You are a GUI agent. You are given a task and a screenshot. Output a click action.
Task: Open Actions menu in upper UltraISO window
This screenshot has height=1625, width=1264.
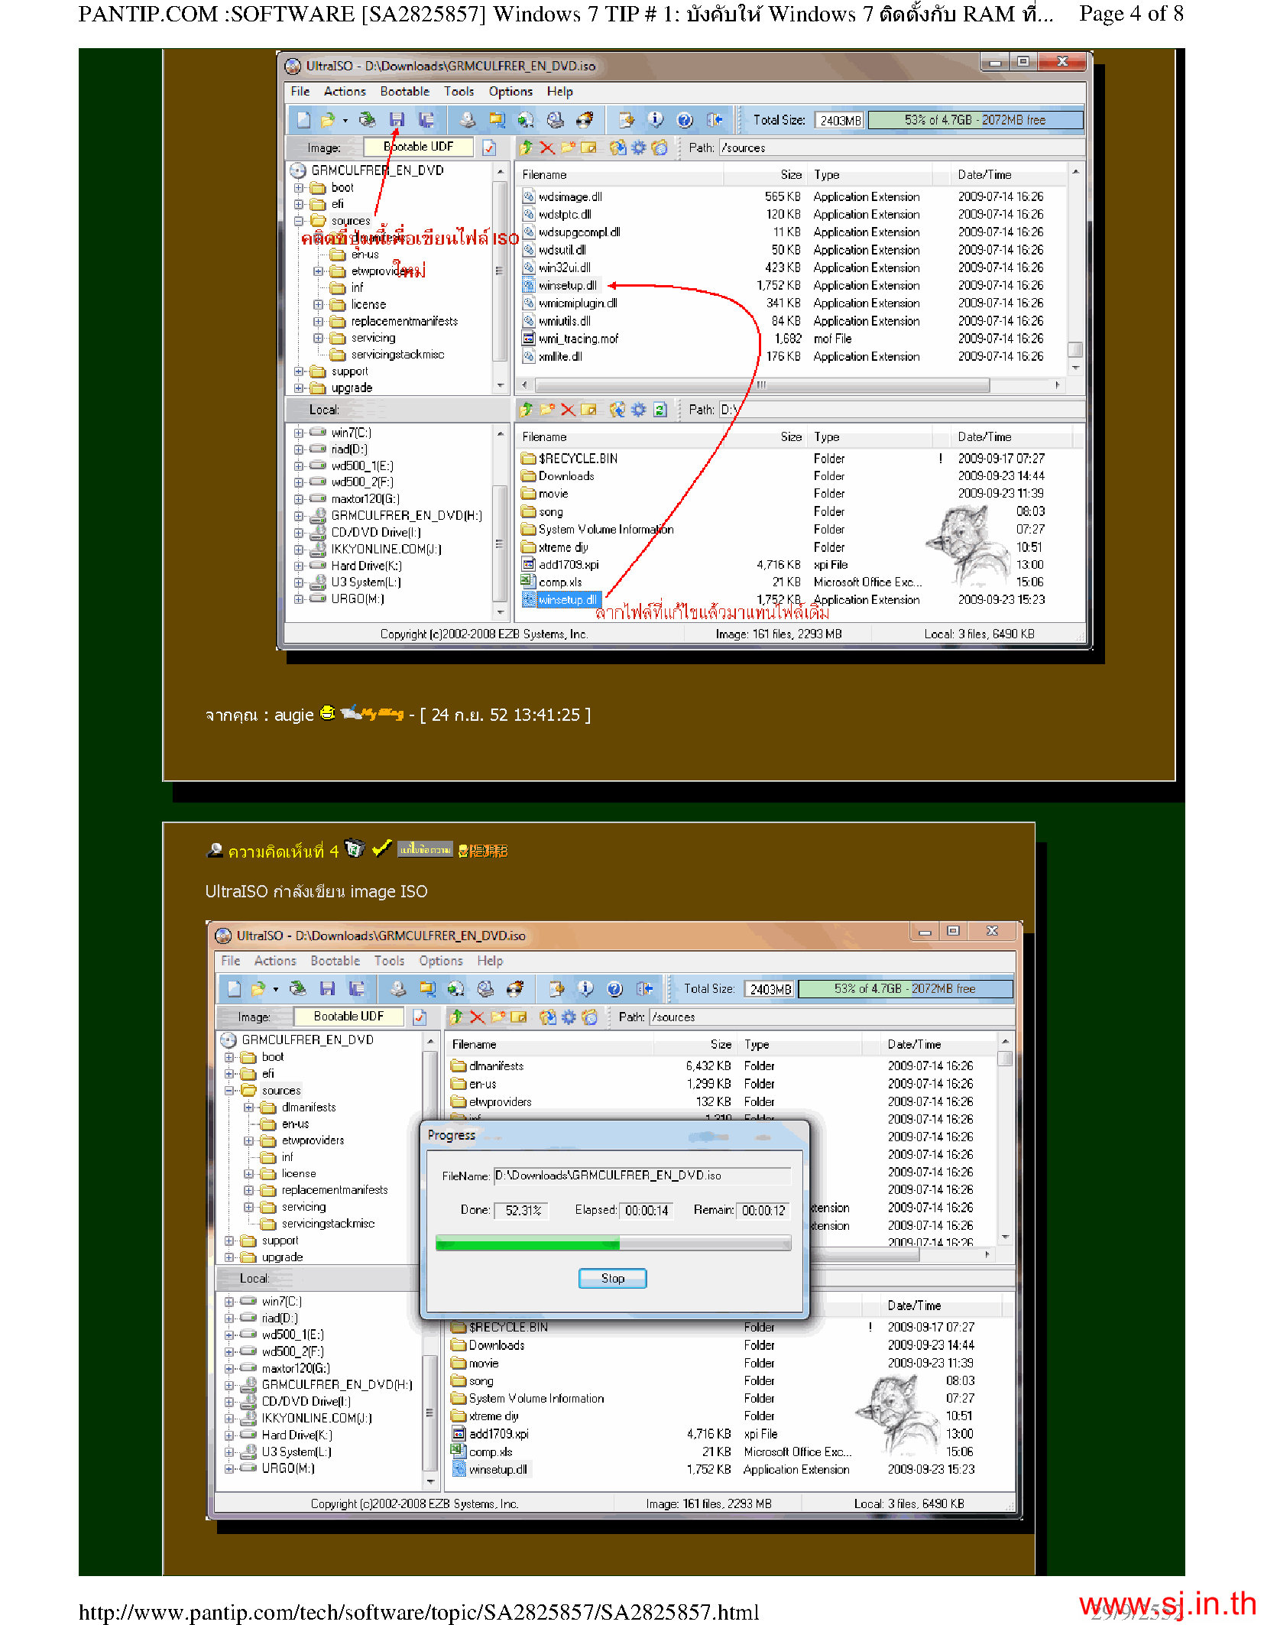(x=345, y=92)
